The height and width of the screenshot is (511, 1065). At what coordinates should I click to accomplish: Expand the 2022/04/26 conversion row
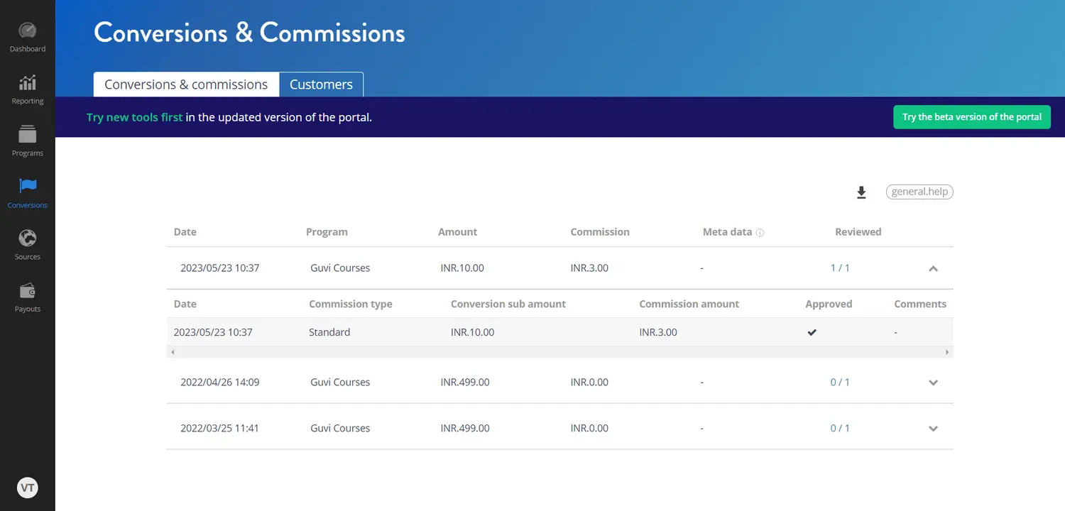coord(933,383)
